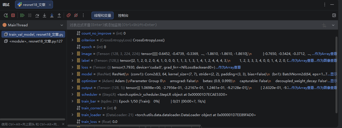Click the variables panel horizontal scrollbar

click(134, 125)
